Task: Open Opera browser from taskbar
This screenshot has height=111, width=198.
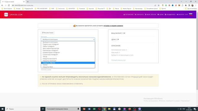Action: click(99, 109)
